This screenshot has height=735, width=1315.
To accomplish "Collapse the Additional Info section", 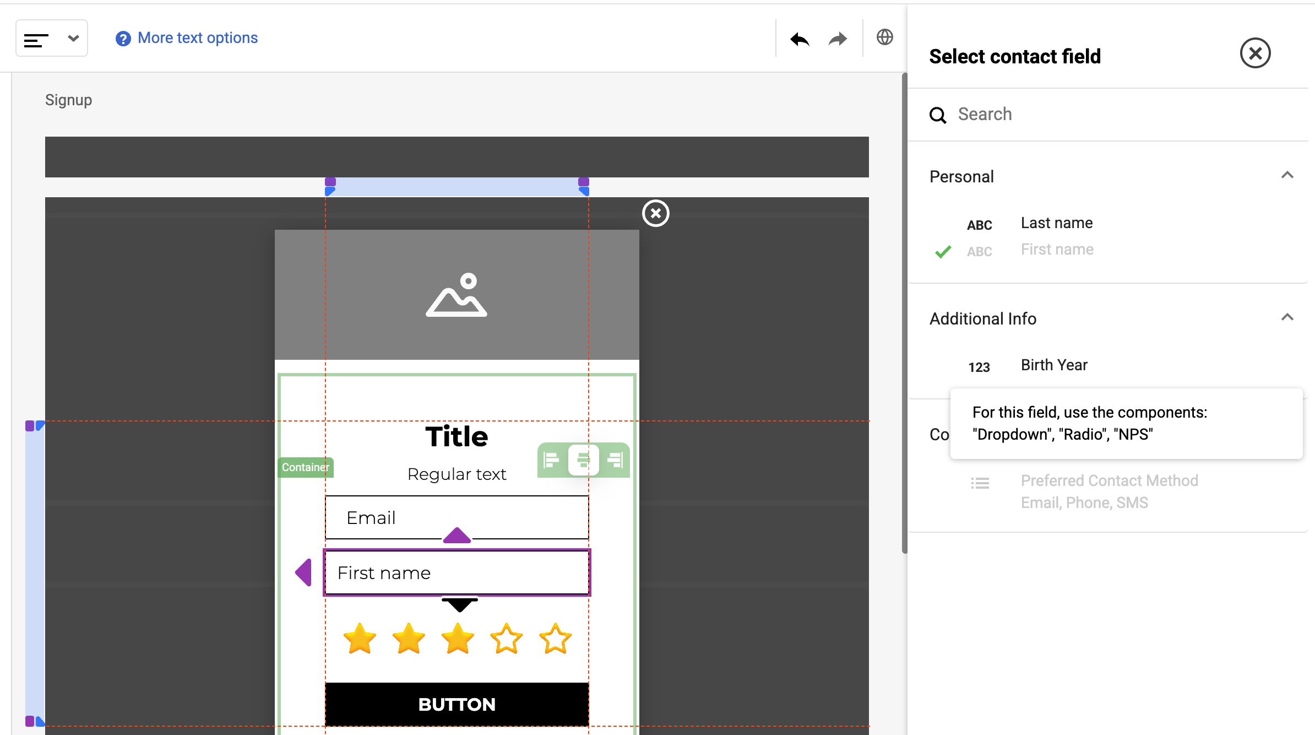I will pyautogui.click(x=1287, y=318).
